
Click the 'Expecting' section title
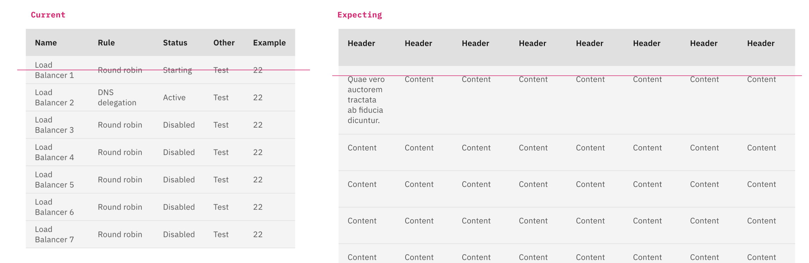[x=359, y=15]
